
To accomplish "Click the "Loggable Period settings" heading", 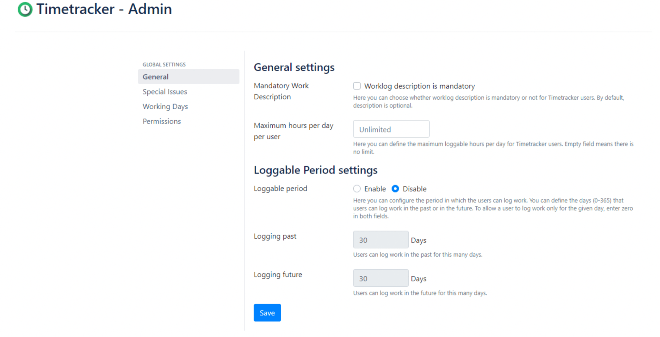I will 315,170.
